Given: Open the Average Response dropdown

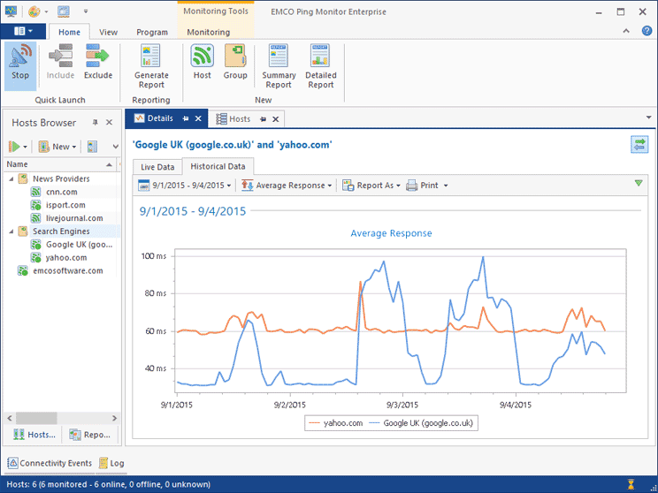Looking at the screenshot, I should (x=287, y=186).
